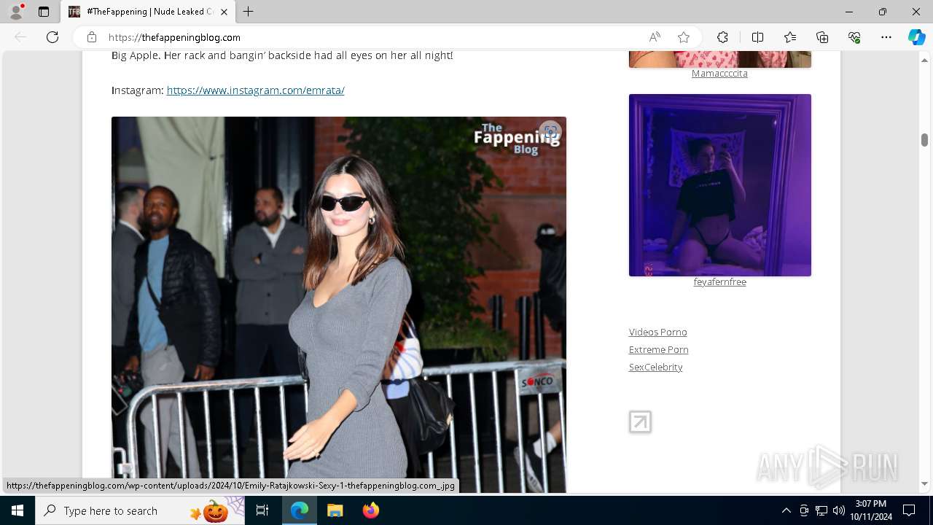Open the network tray icon
933x525 pixels.
821,510
